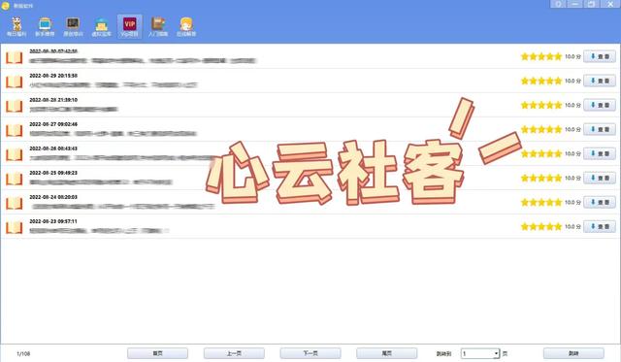Select the VIP toolbar tab
Screen dimensions: 621x362
[x=129, y=27]
